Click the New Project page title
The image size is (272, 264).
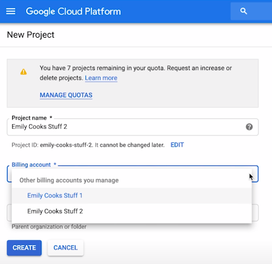(31, 35)
